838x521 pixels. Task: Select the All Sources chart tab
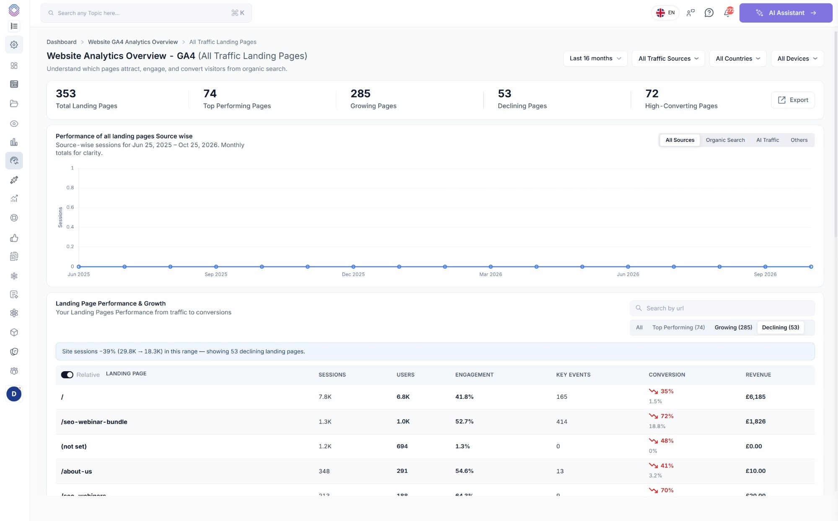[x=680, y=140]
